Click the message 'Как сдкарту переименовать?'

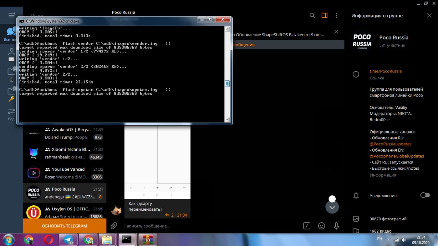(x=145, y=206)
